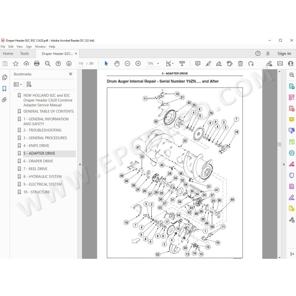Viewport: 296px width, 296px height.
Task: Open the 2 - TROUBLESHOOTING bookmark
Action: click(42, 130)
